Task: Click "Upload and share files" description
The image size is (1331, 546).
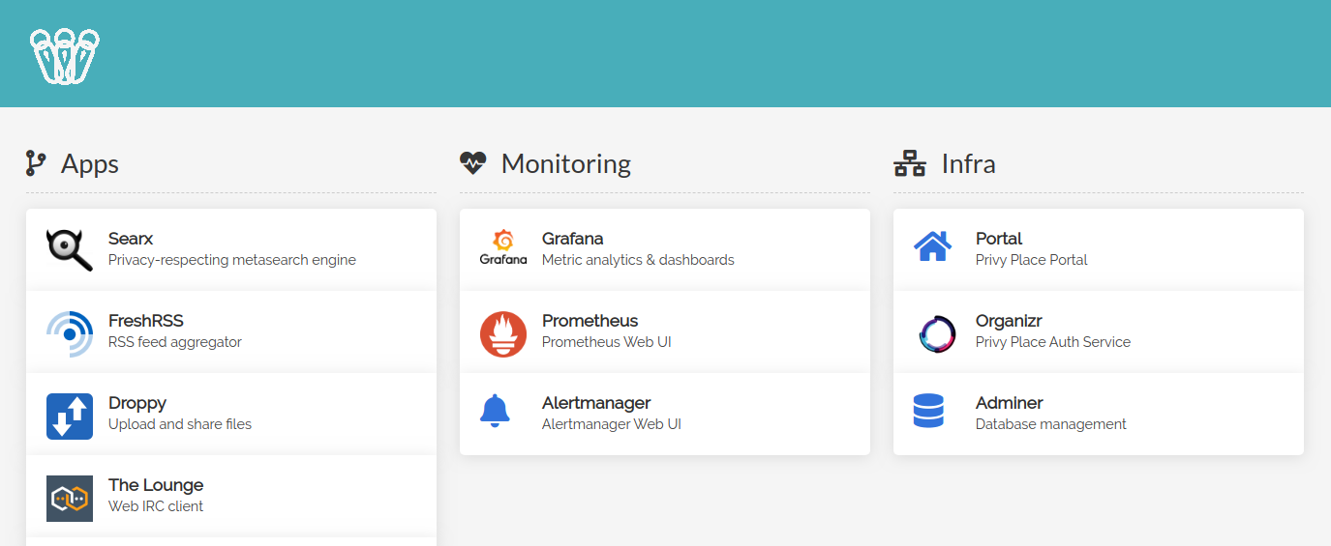Action: [x=180, y=424]
